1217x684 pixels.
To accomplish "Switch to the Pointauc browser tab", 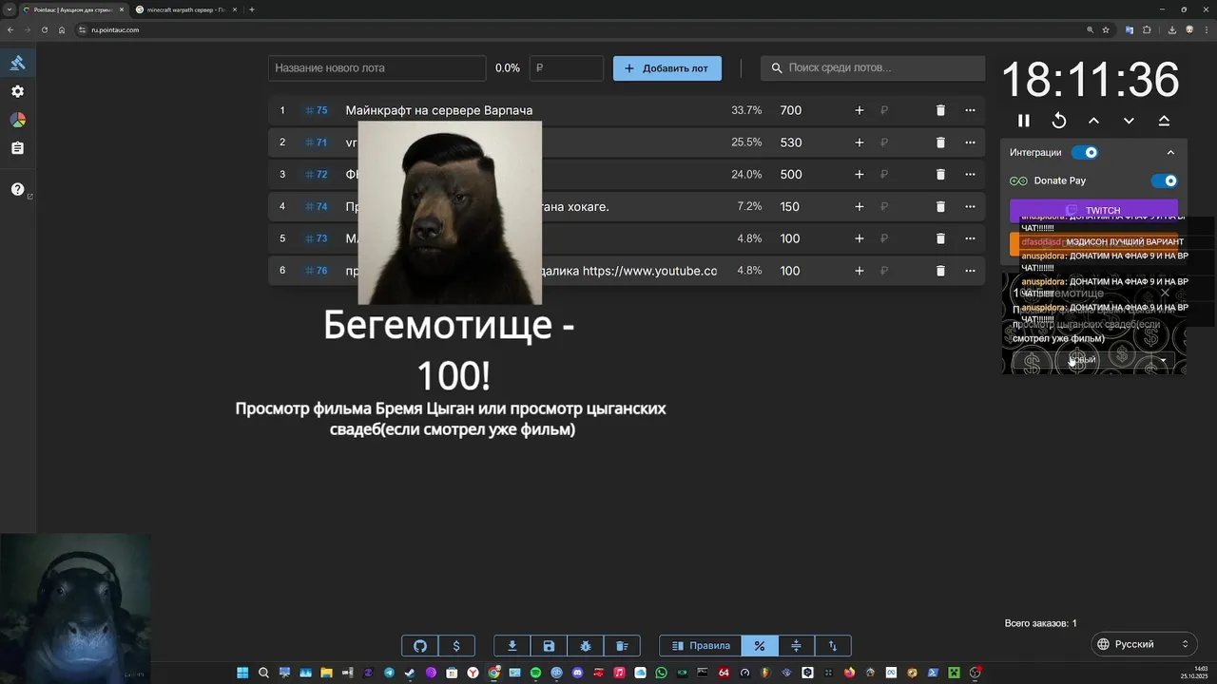I will coord(73,9).
